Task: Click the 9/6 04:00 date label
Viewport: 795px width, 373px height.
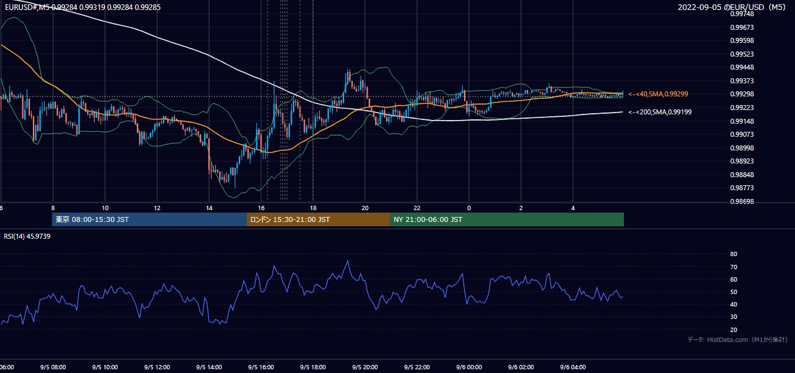Action: coord(573,367)
